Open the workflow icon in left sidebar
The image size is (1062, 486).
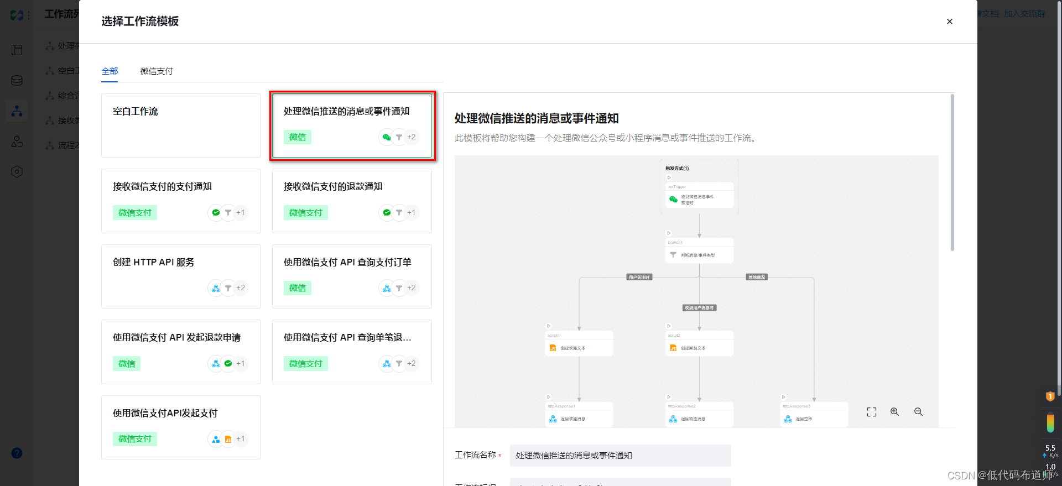click(17, 111)
